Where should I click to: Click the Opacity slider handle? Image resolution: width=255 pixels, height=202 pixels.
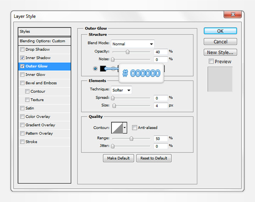tap(127, 52)
